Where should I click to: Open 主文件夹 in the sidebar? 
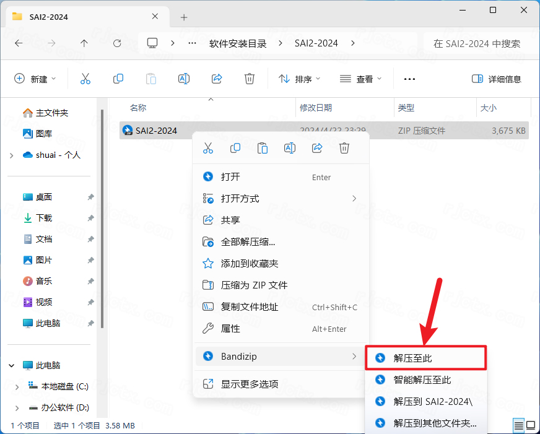(x=45, y=113)
